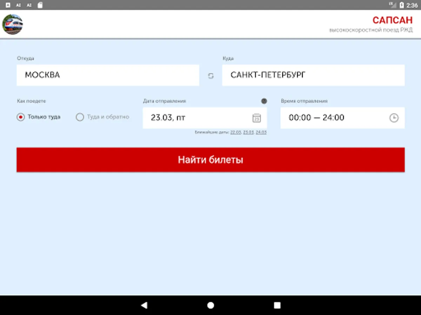This screenshot has width=421, height=315.
Task: Click the 'Найти билеты' button
Action: tap(210, 160)
